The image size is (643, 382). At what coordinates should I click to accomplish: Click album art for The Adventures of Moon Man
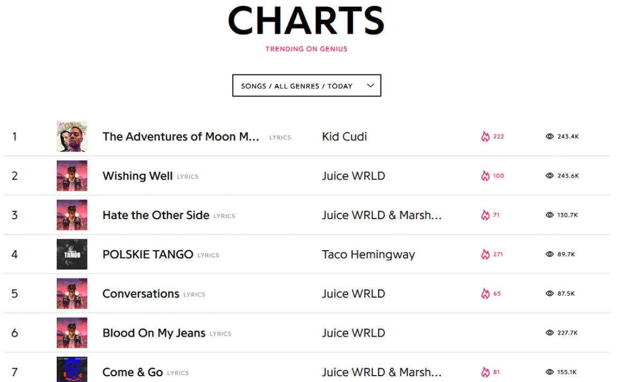[x=72, y=137]
